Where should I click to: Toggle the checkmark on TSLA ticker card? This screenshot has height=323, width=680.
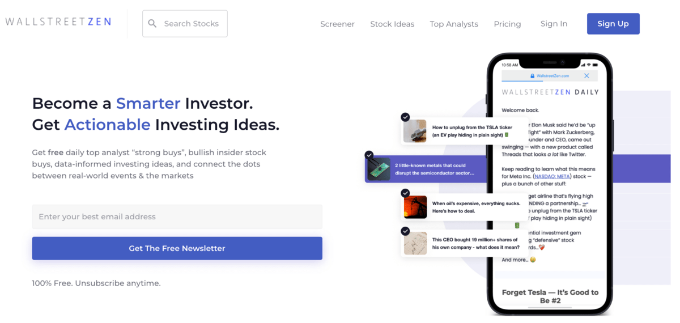pos(405,117)
